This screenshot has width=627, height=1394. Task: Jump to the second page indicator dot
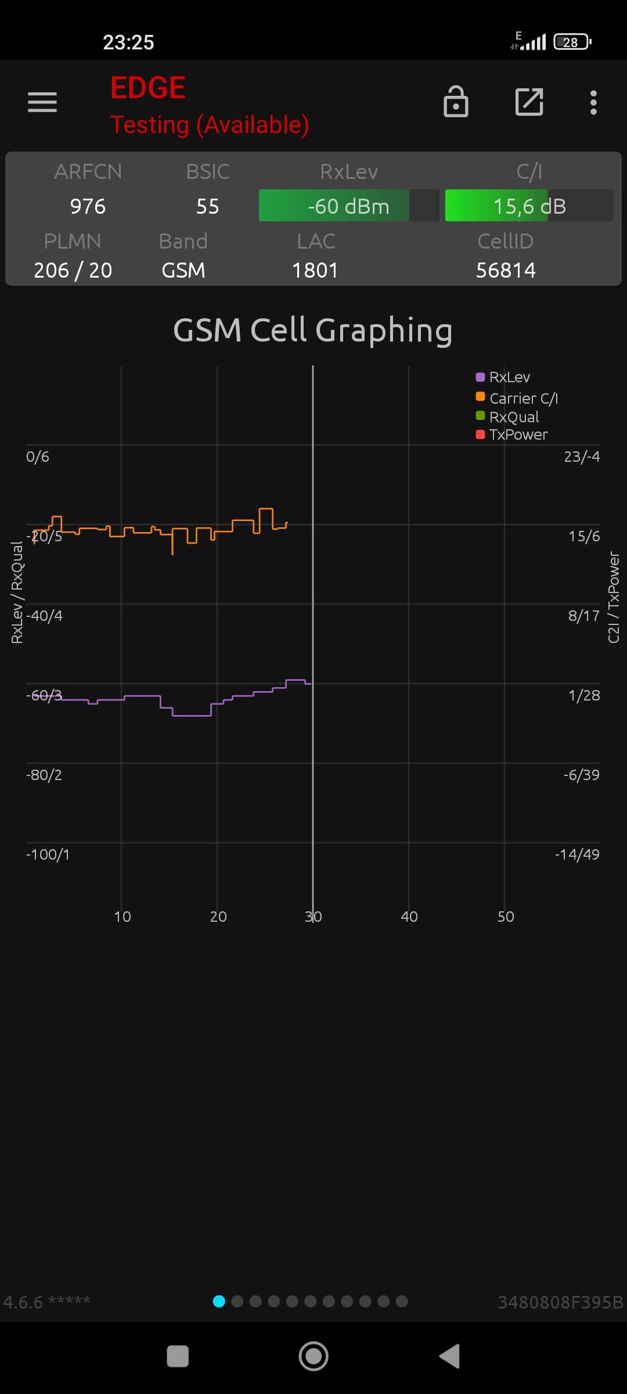tap(237, 1301)
